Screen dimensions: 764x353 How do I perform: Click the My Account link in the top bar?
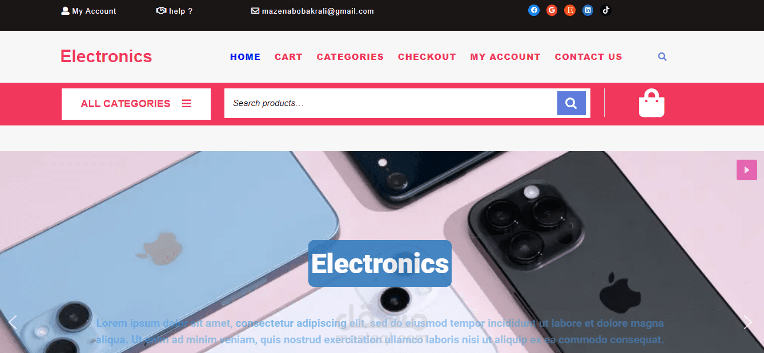pyautogui.click(x=89, y=11)
